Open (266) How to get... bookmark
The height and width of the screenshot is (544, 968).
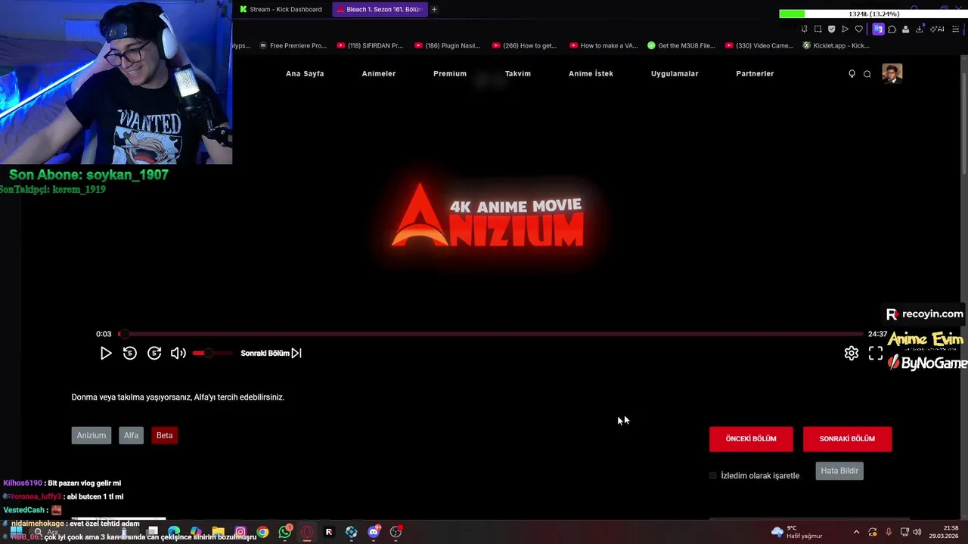click(525, 45)
